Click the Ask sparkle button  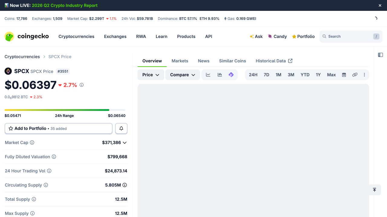[256, 36]
